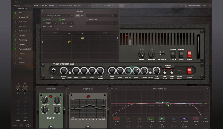The image size is (223, 129).
Task: Select the teal peak band icon at 980 Hz
Action: (x=162, y=119)
